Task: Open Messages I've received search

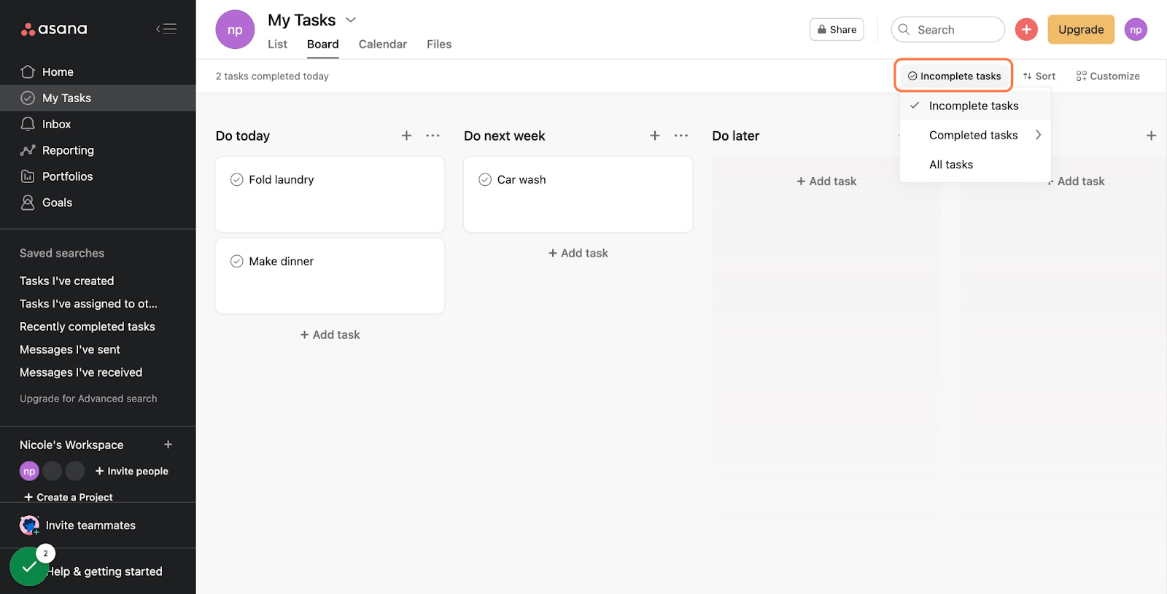Action: click(x=81, y=372)
